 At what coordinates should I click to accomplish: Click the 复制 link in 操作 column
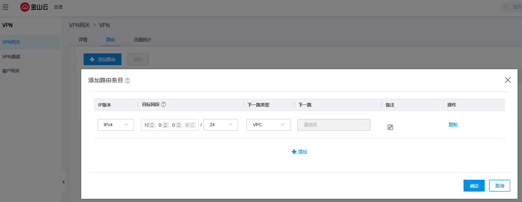tap(453, 125)
